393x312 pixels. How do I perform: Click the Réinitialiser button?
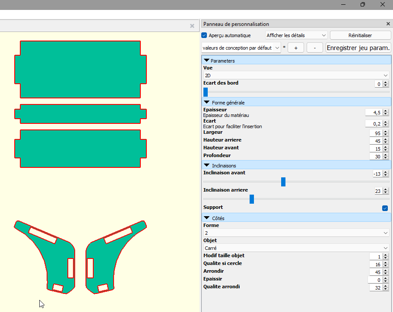[x=360, y=35]
